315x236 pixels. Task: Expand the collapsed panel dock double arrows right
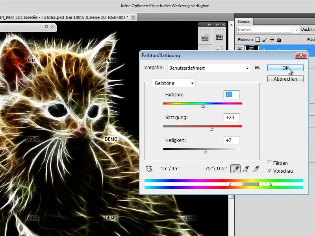pyautogui.click(x=217, y=24)
